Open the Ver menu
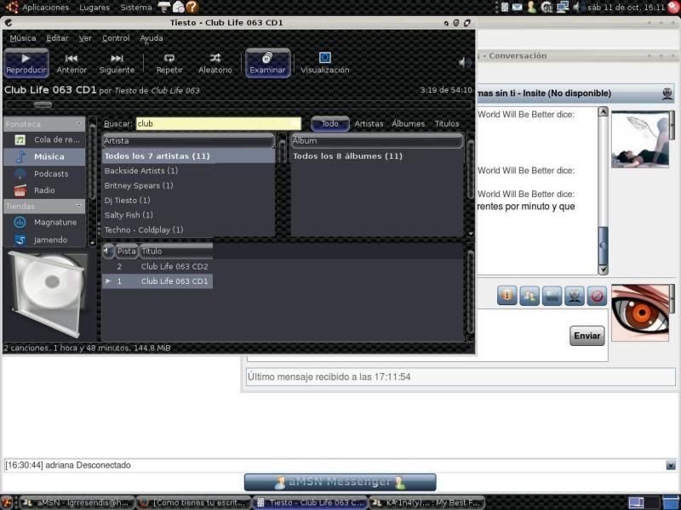Image resolution: width=681 pixels, height=510 pixels. [85, 38]
